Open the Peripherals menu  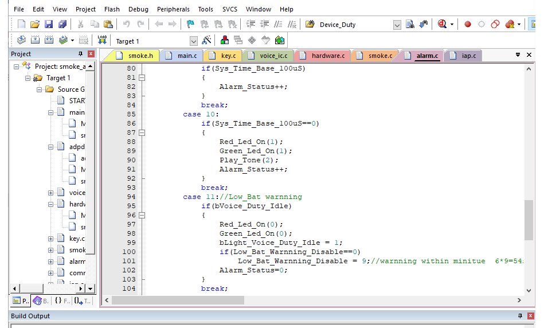[173, 9]
